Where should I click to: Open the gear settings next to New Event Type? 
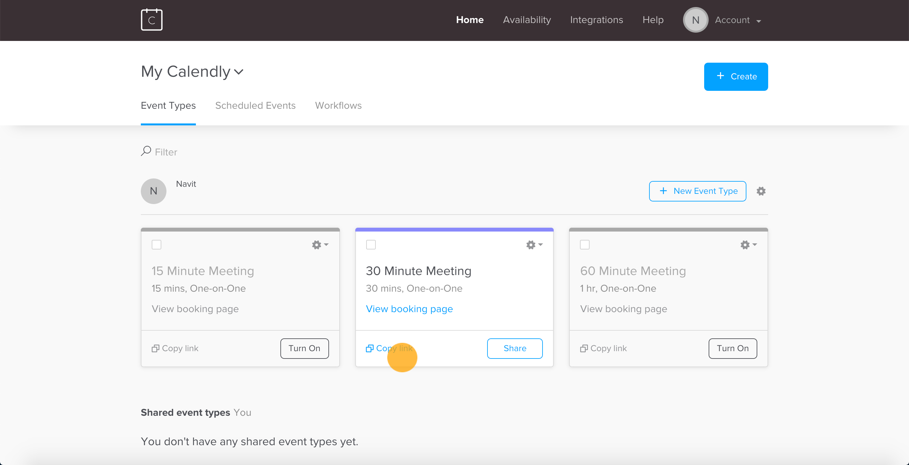tap(761, 191)
